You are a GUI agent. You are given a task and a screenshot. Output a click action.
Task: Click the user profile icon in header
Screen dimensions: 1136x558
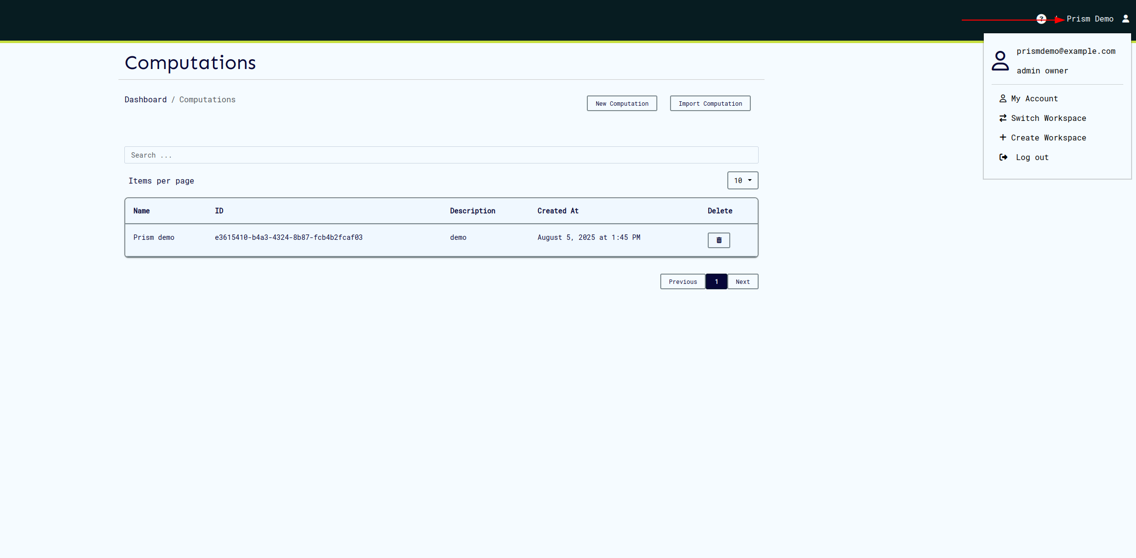tap(1126, 19)
